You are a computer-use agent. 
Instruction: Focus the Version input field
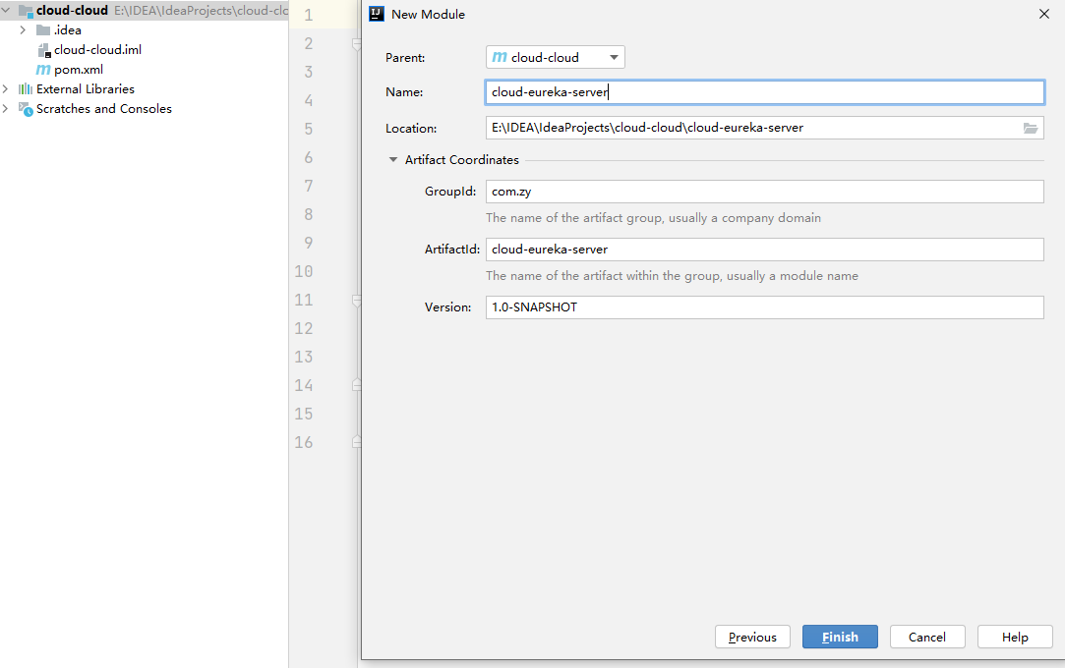pyautogui.click(x=764, y=307)
